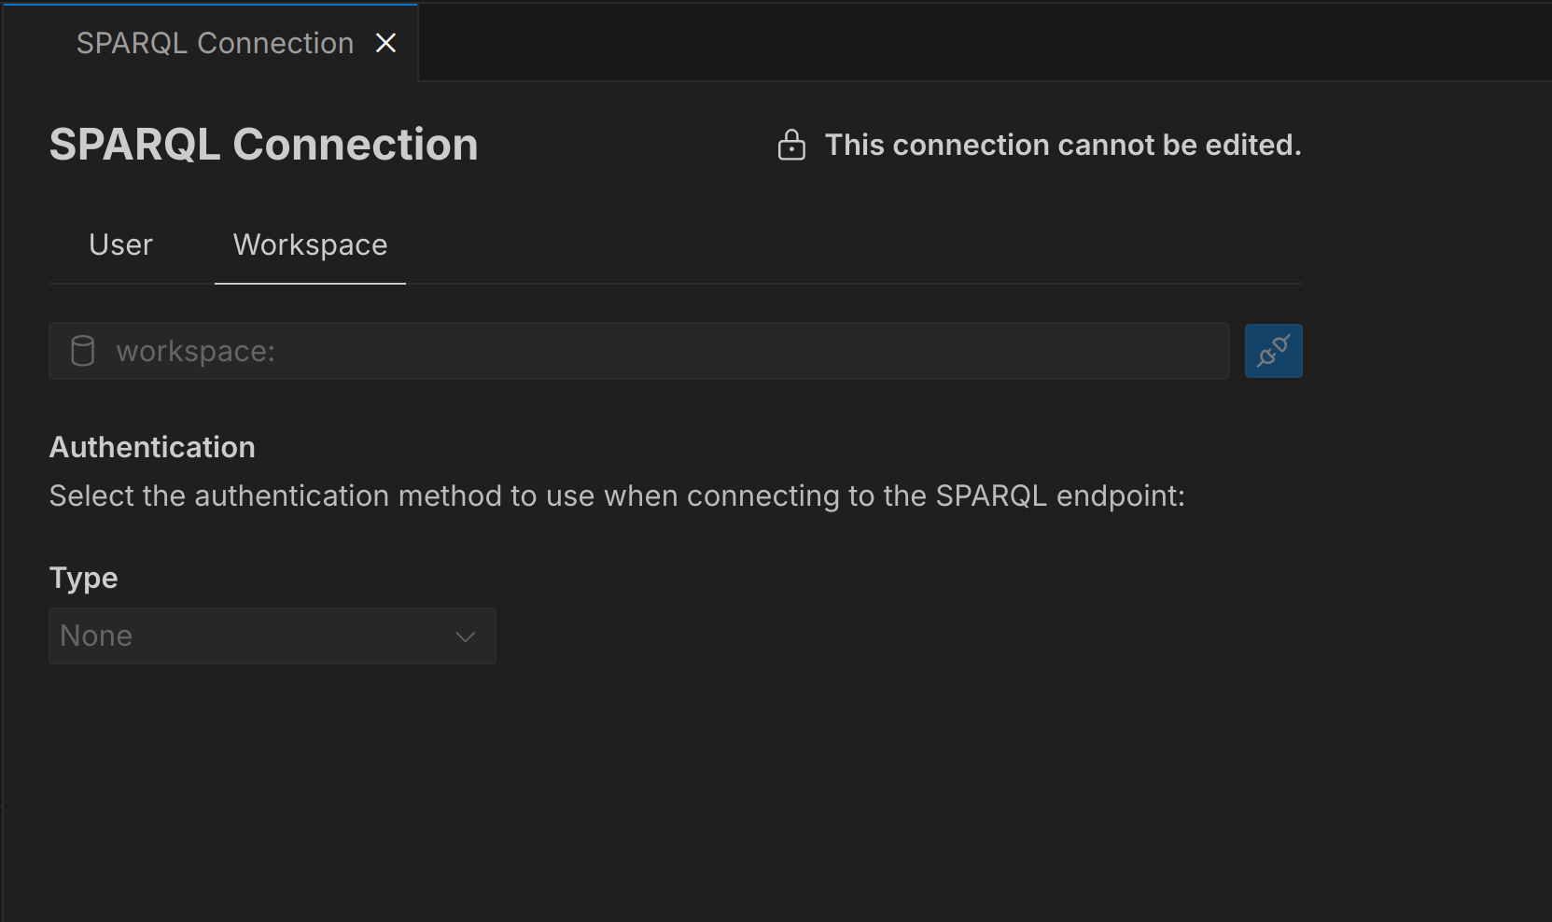Click the workspace: placeholder text
The image size is (1552, 922).
[194, 351]
